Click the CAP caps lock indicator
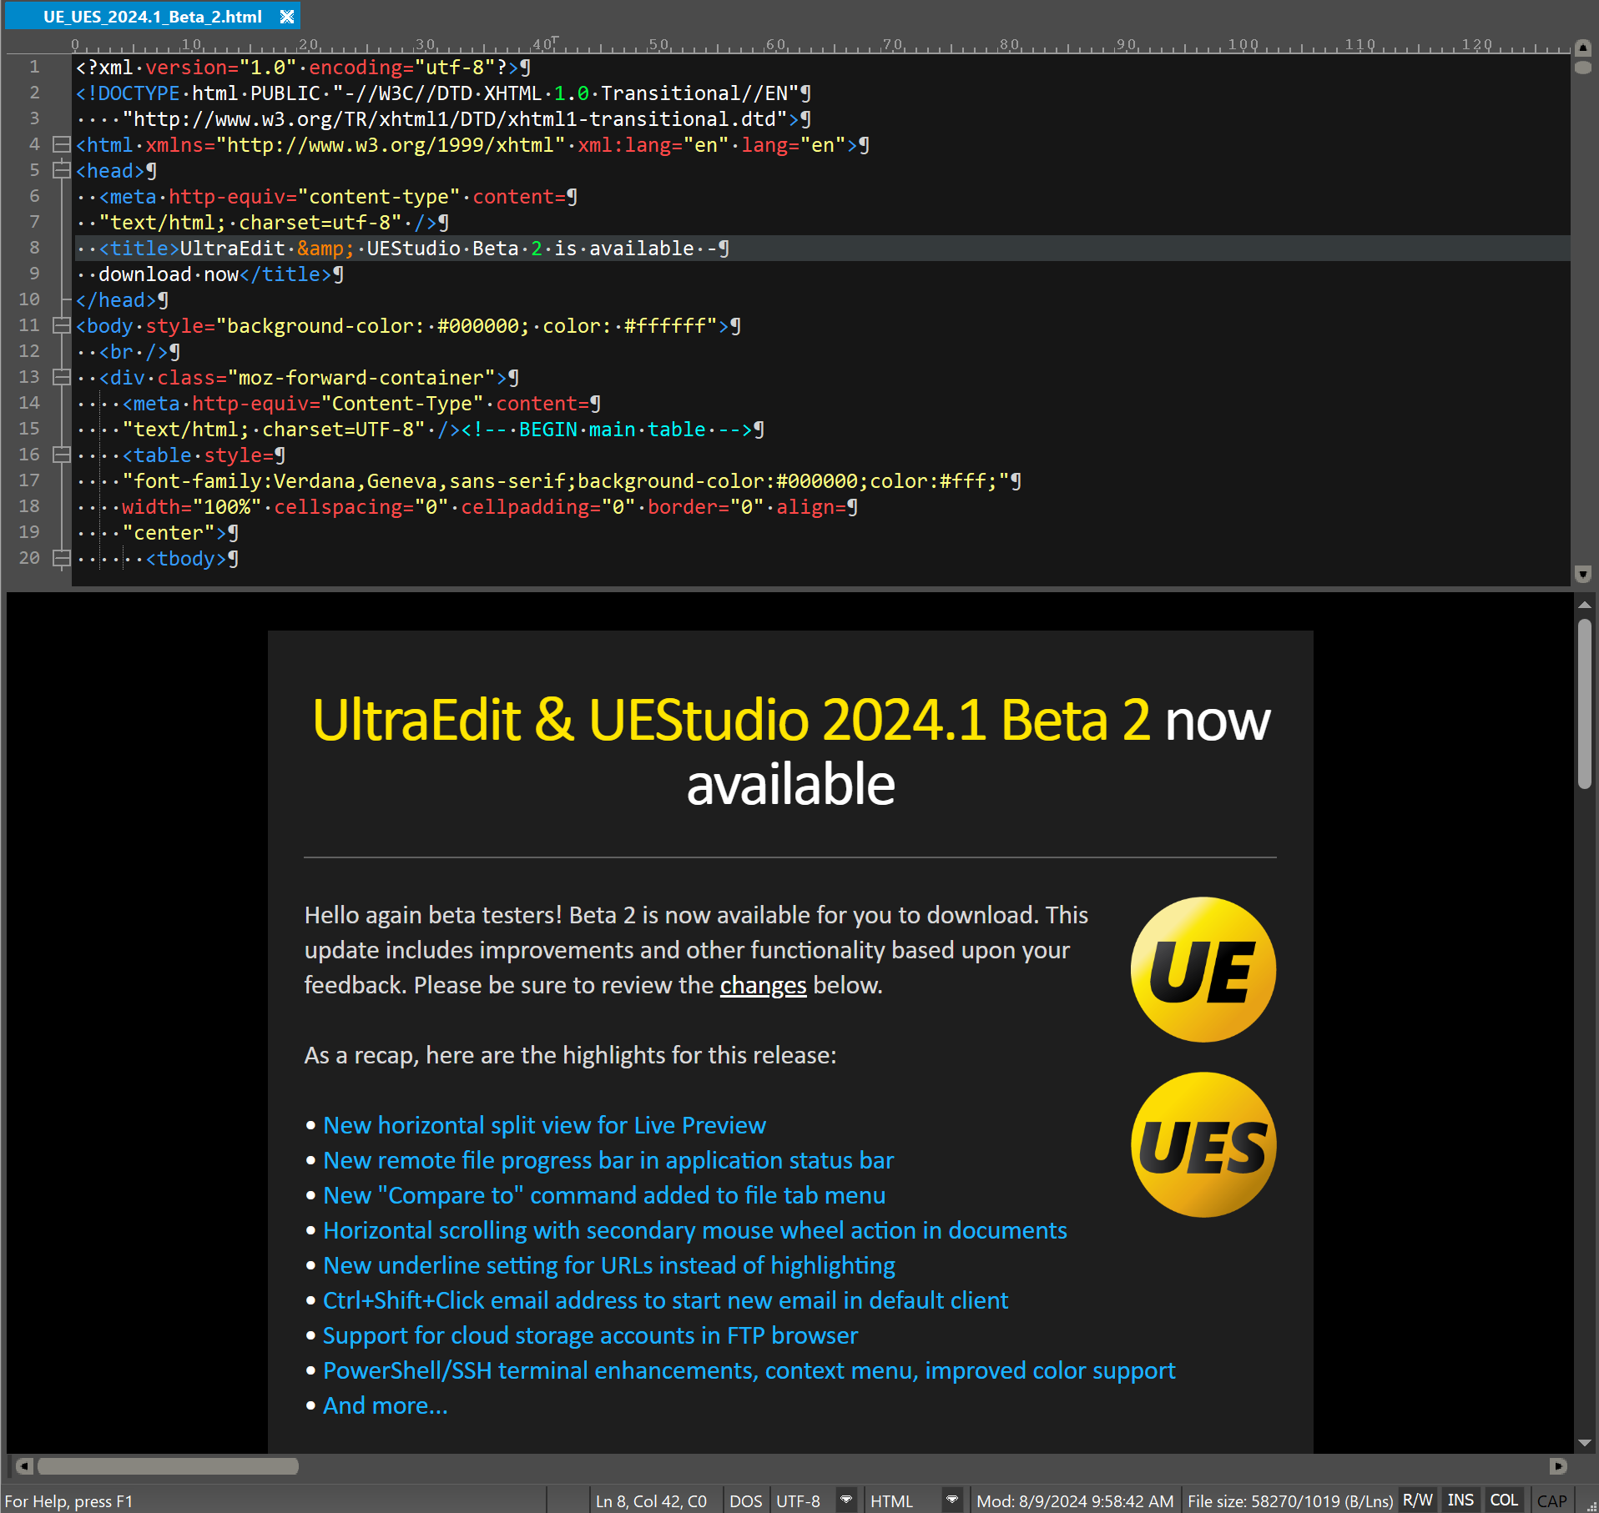The height and width of the screenshot is (1513, 1599). pos(1551,1500)
